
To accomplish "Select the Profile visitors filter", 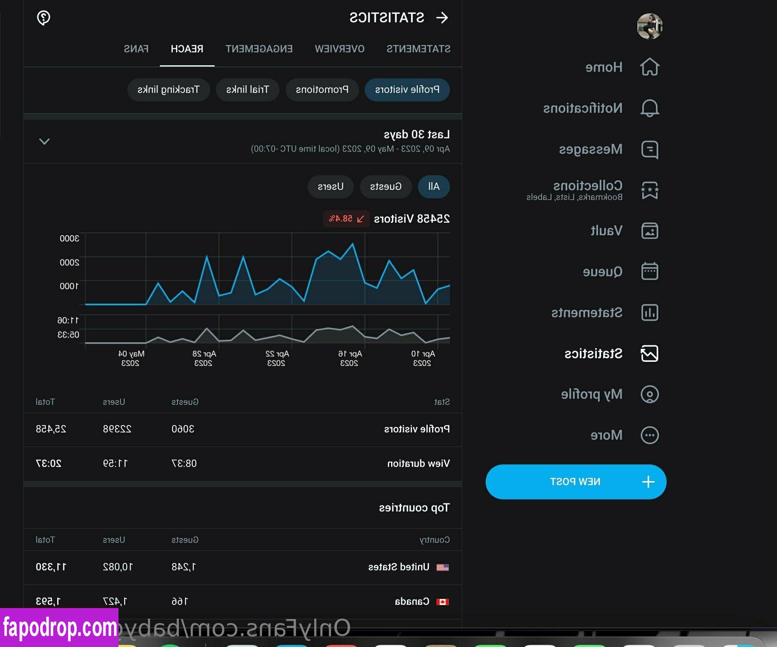I will click(x=407, y=90).
